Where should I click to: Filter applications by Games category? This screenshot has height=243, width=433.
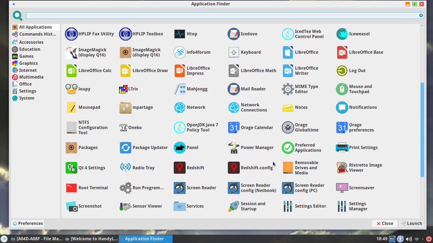pos(35,56)
